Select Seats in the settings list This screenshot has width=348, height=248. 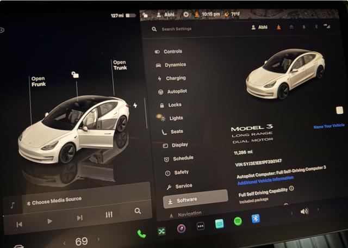pyautogui.click(x=172, y=132)
